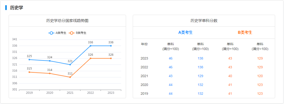Click the 2019 row value 41
The height and width of the screenshot is (104, 284).
coord(230,94)
